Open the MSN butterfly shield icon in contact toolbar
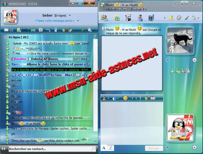The image size is (203, 154). pyautogui.click(x=63, y=30)
